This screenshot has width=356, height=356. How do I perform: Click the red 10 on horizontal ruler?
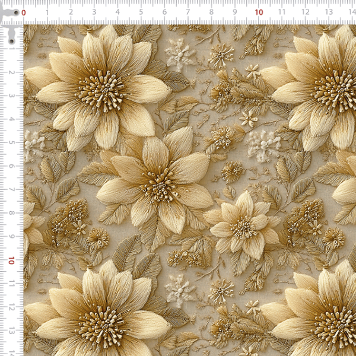point(259,12)
